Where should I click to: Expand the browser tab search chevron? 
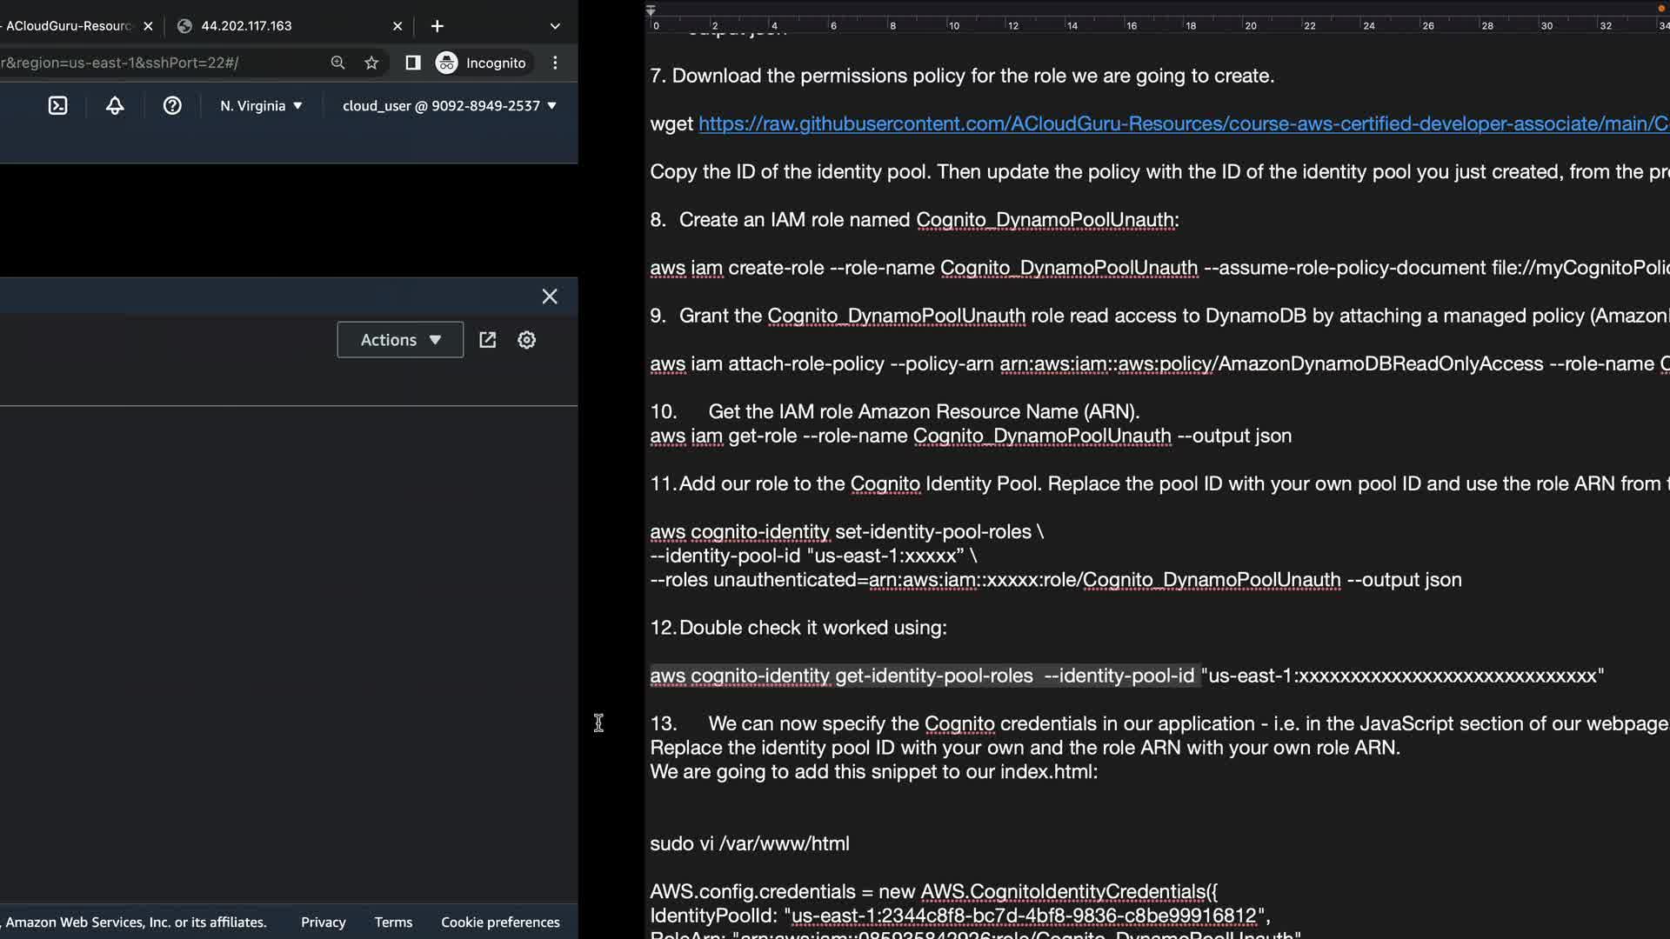(x=555, y=26)
